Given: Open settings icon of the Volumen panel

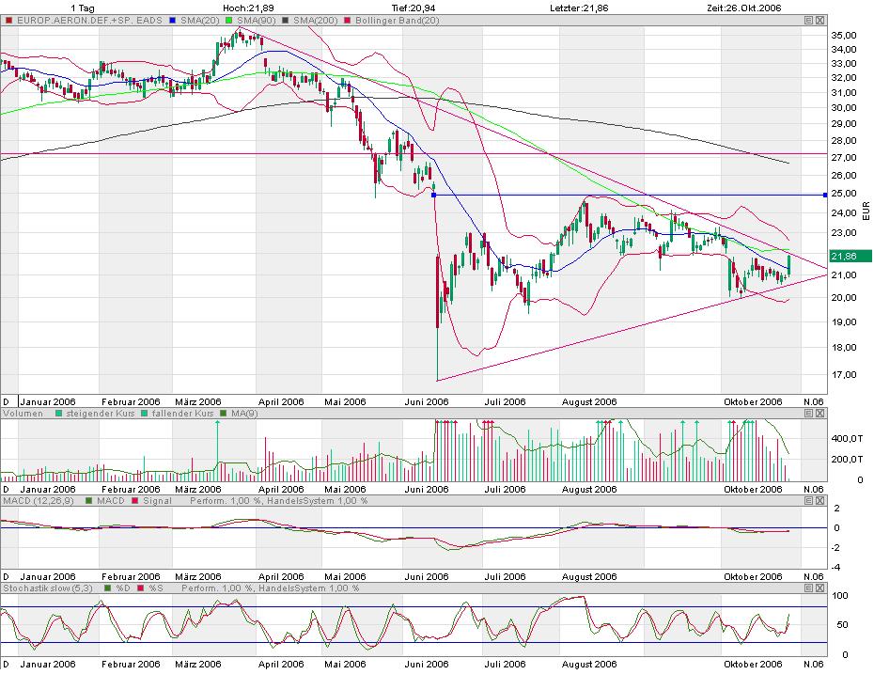Looking at the screenshot, I should [809, 413].
